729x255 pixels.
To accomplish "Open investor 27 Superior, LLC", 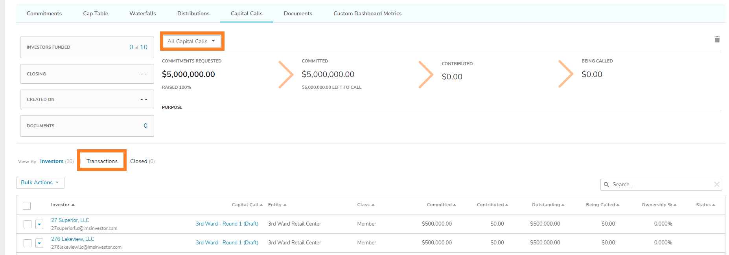I will click(70, 220).
